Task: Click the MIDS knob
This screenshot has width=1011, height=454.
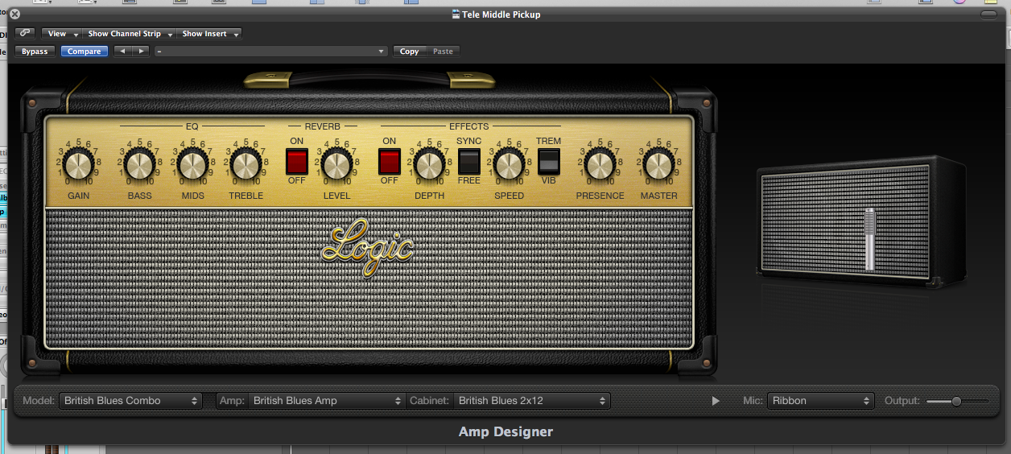Action: 192,164
